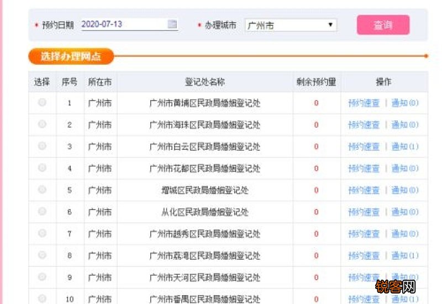The height and width of the screenshot is (304, 442).
Task: Select the radio button for 花都区 row
Action: (x=43, y=168)
